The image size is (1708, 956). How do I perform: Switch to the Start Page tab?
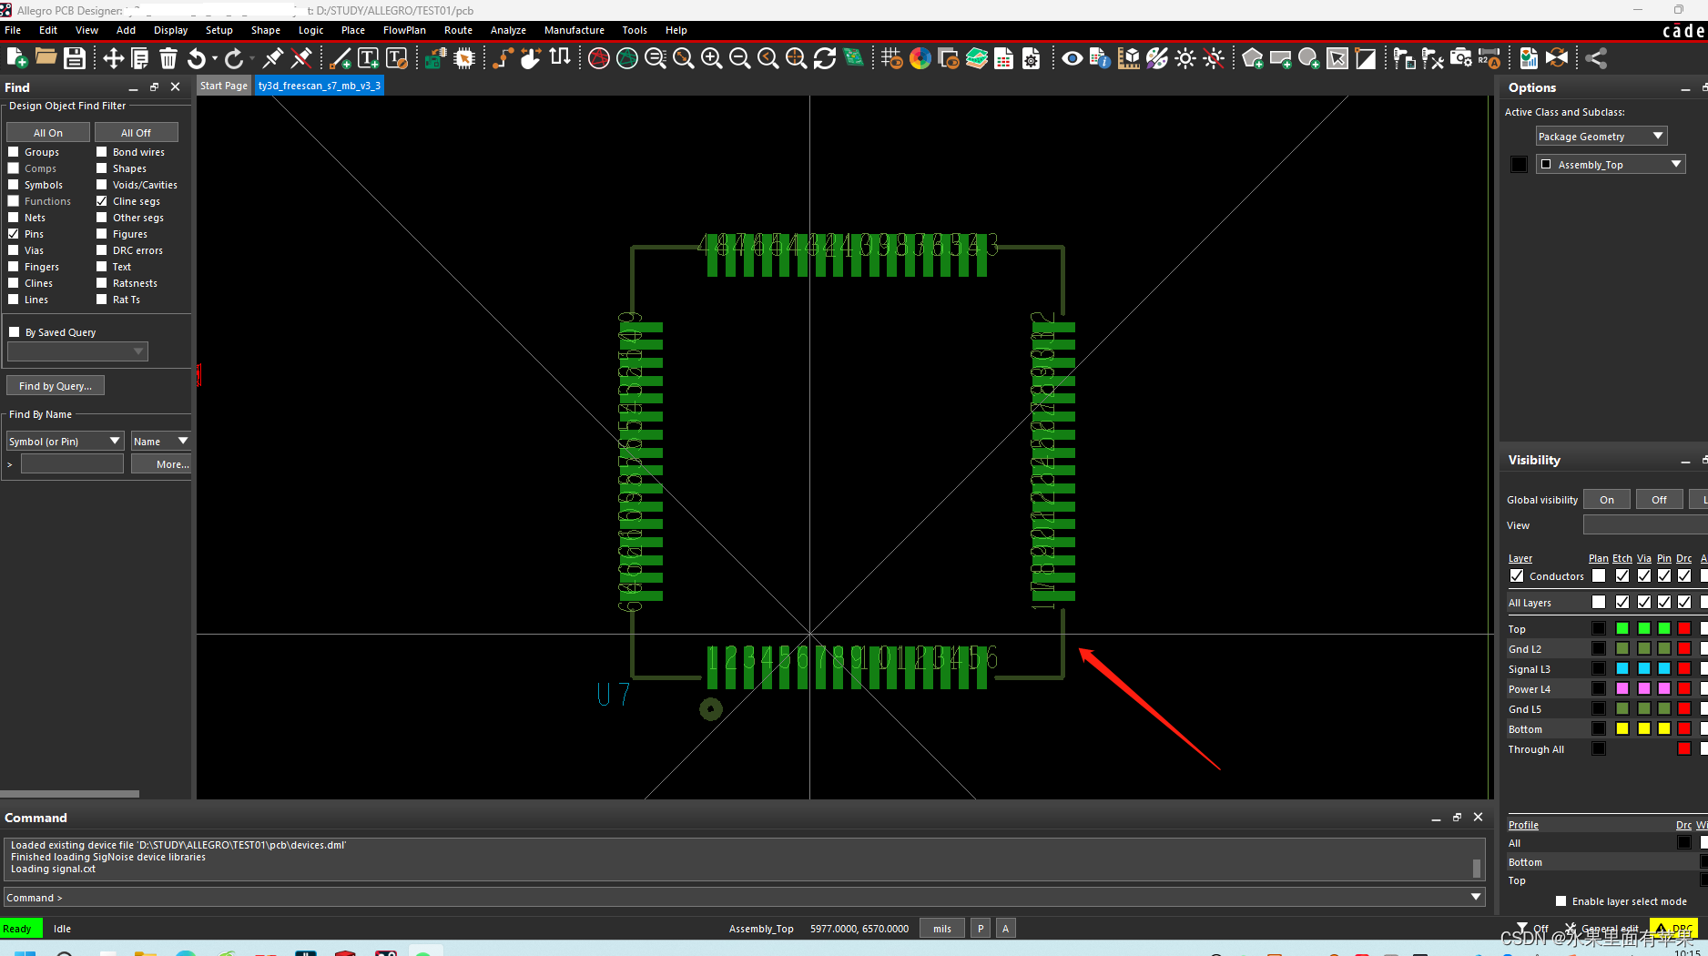pyautogui.click(x=224, y=86)
